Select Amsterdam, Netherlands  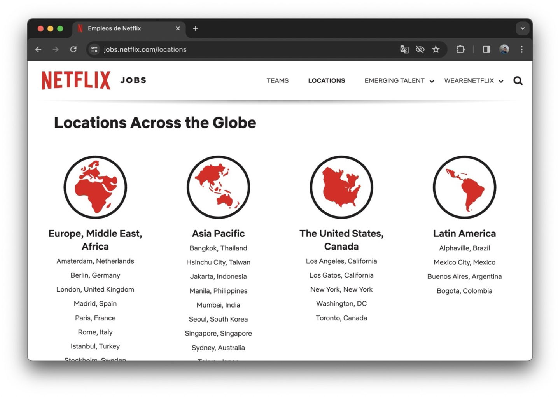pyautogui.click(x=95, y=261)
